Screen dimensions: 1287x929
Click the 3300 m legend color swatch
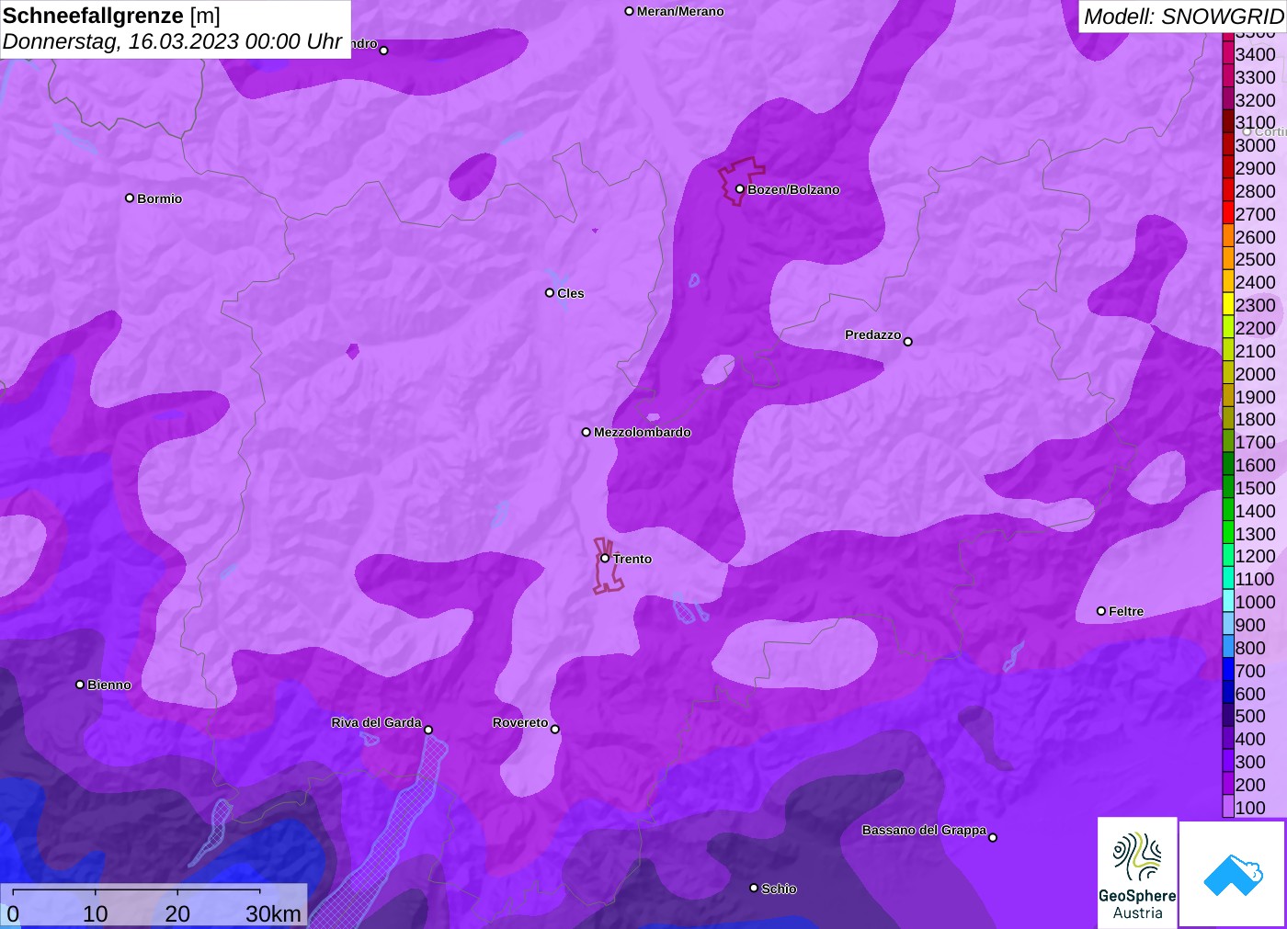1228,77
